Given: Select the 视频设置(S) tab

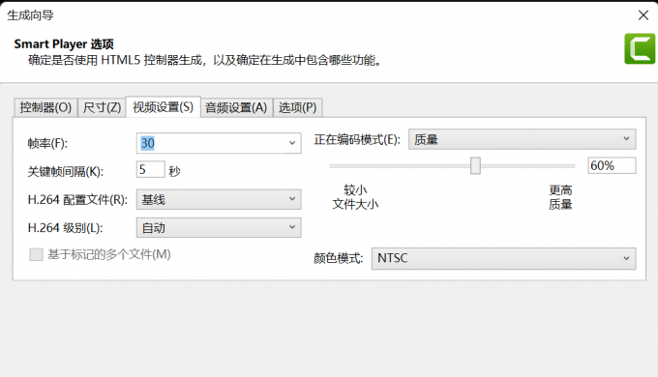Looking at the screenshot, I should (164, 107).
